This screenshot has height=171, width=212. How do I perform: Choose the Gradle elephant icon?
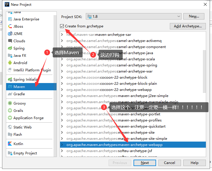(10, 94)
